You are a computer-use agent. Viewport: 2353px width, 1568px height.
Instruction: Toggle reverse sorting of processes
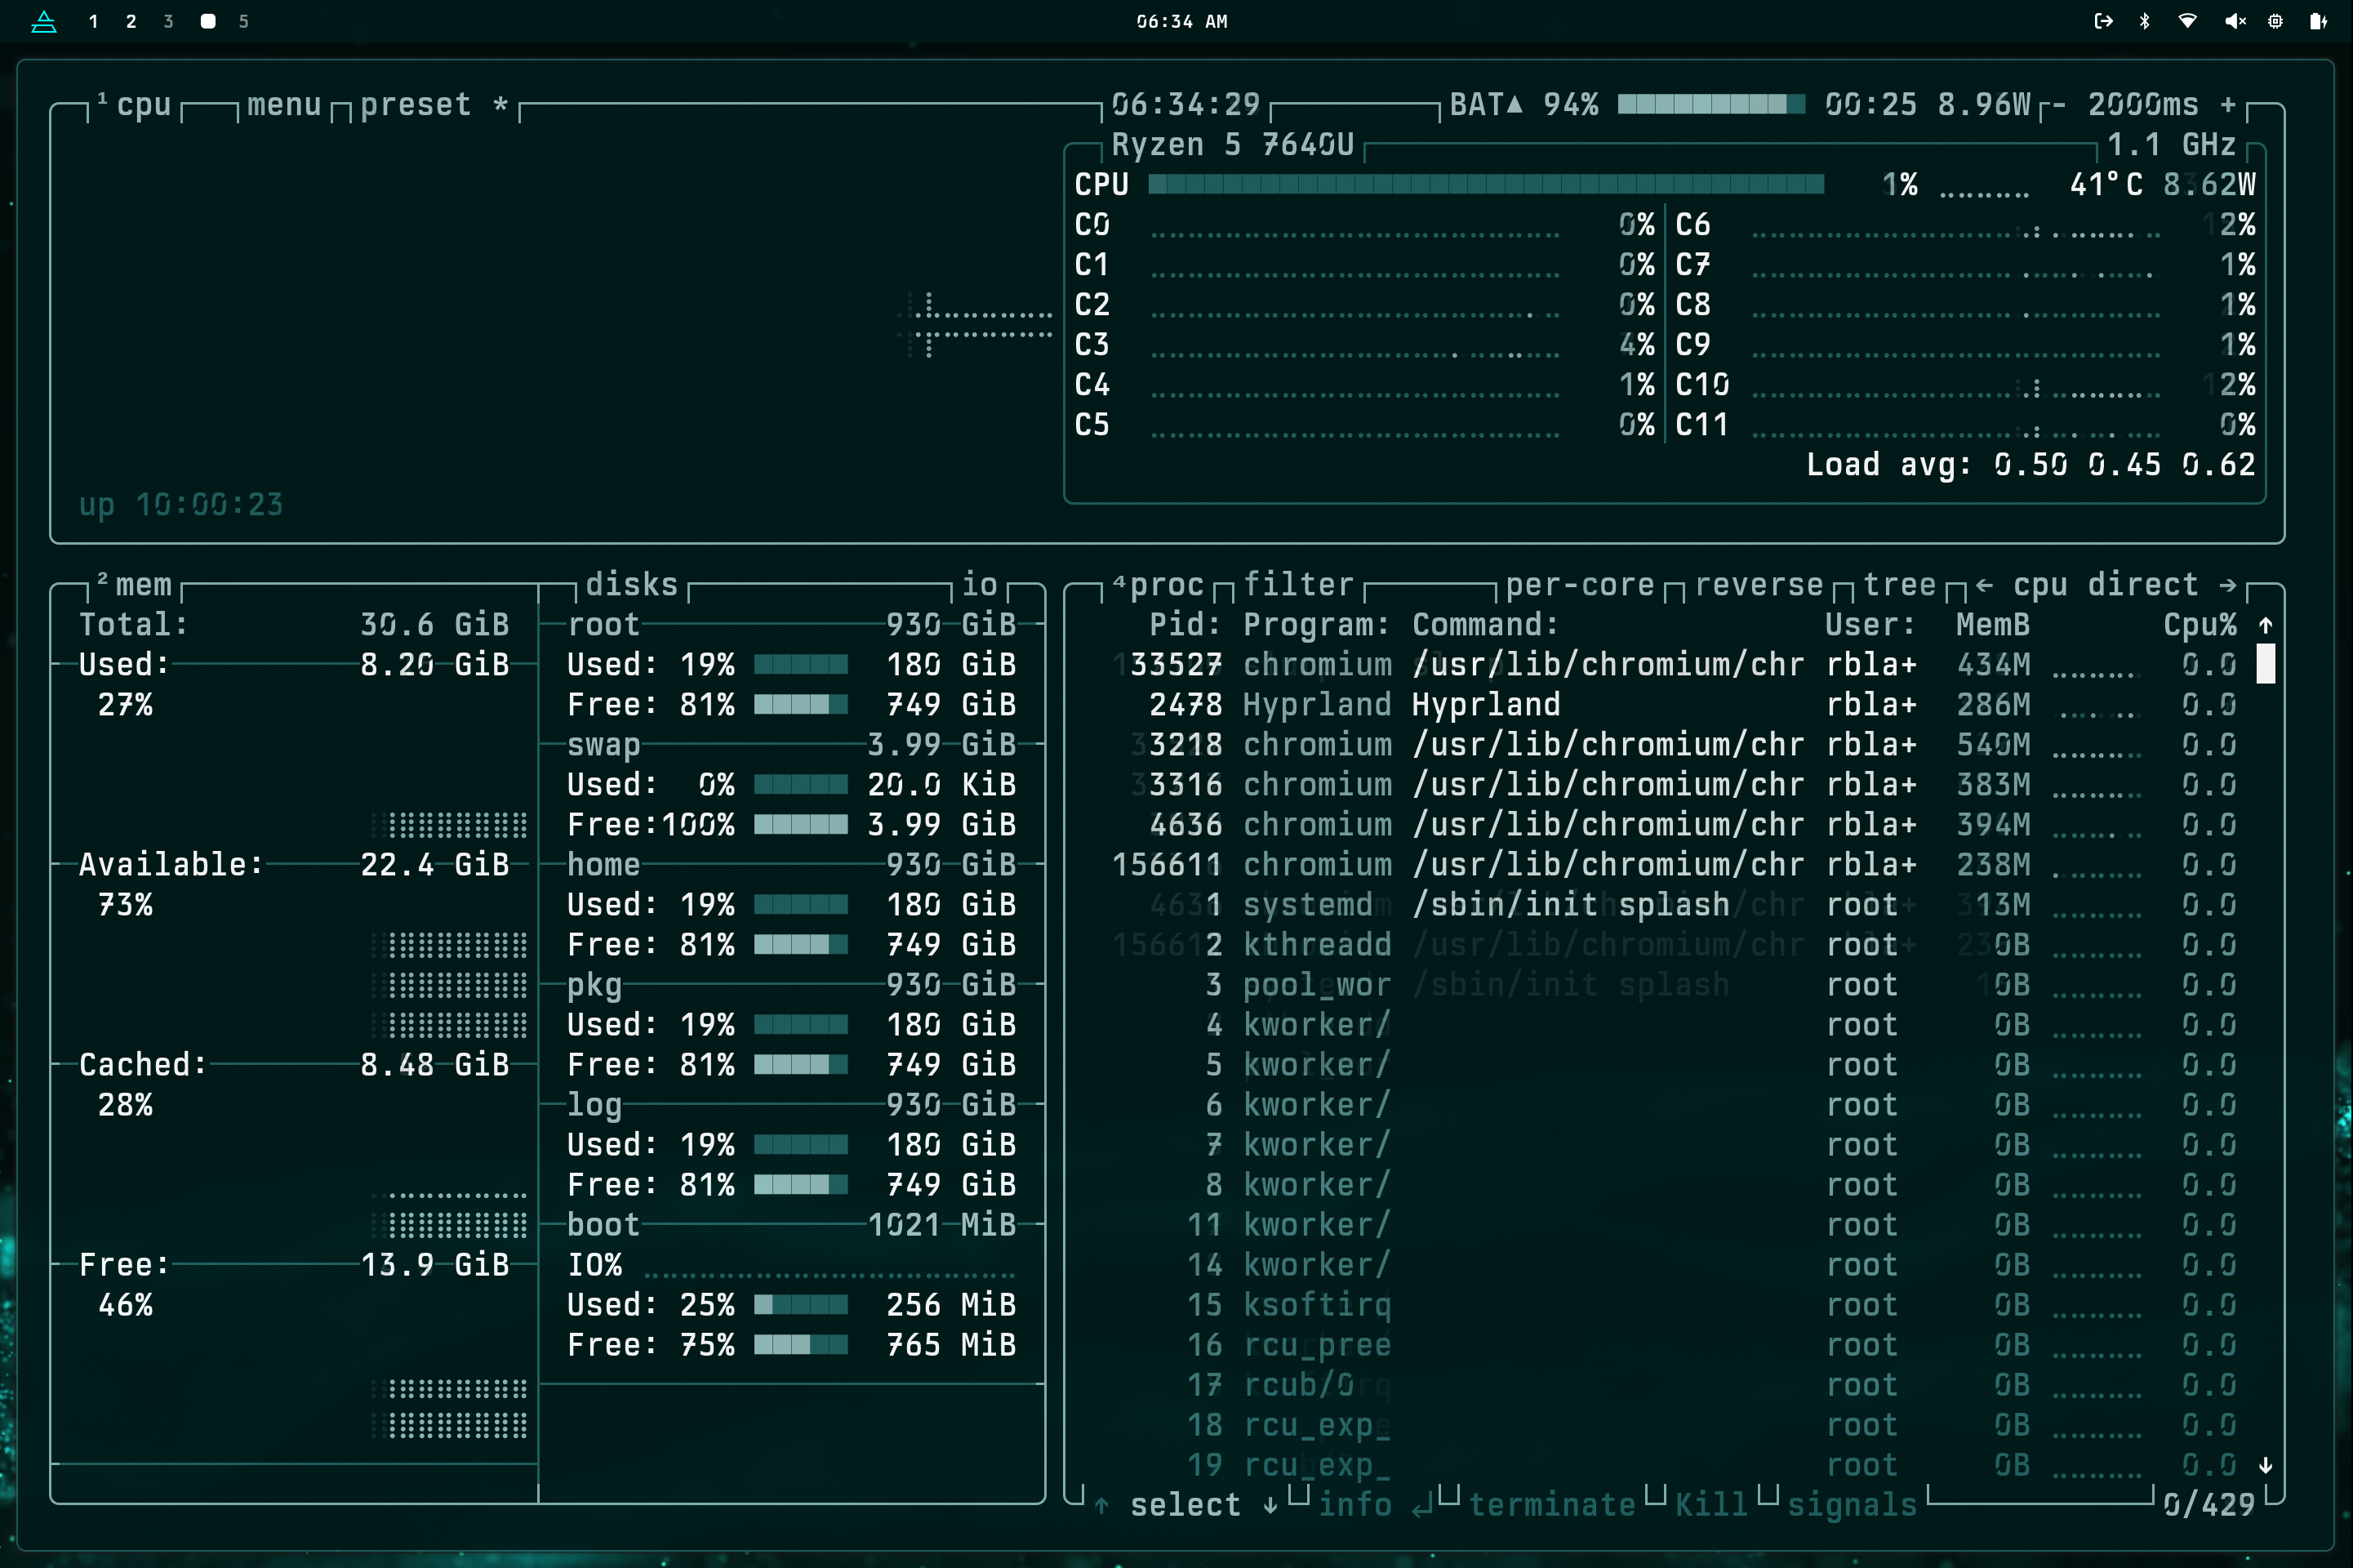pyautogui.click(x=1759, y=585)
